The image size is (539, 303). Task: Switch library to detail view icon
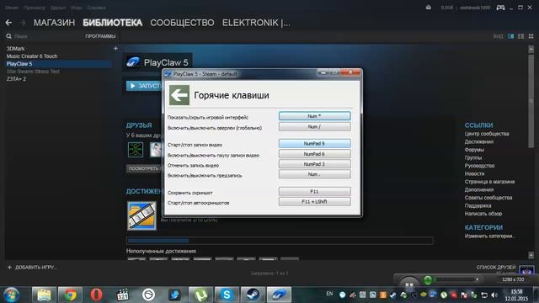pos(511,36)
